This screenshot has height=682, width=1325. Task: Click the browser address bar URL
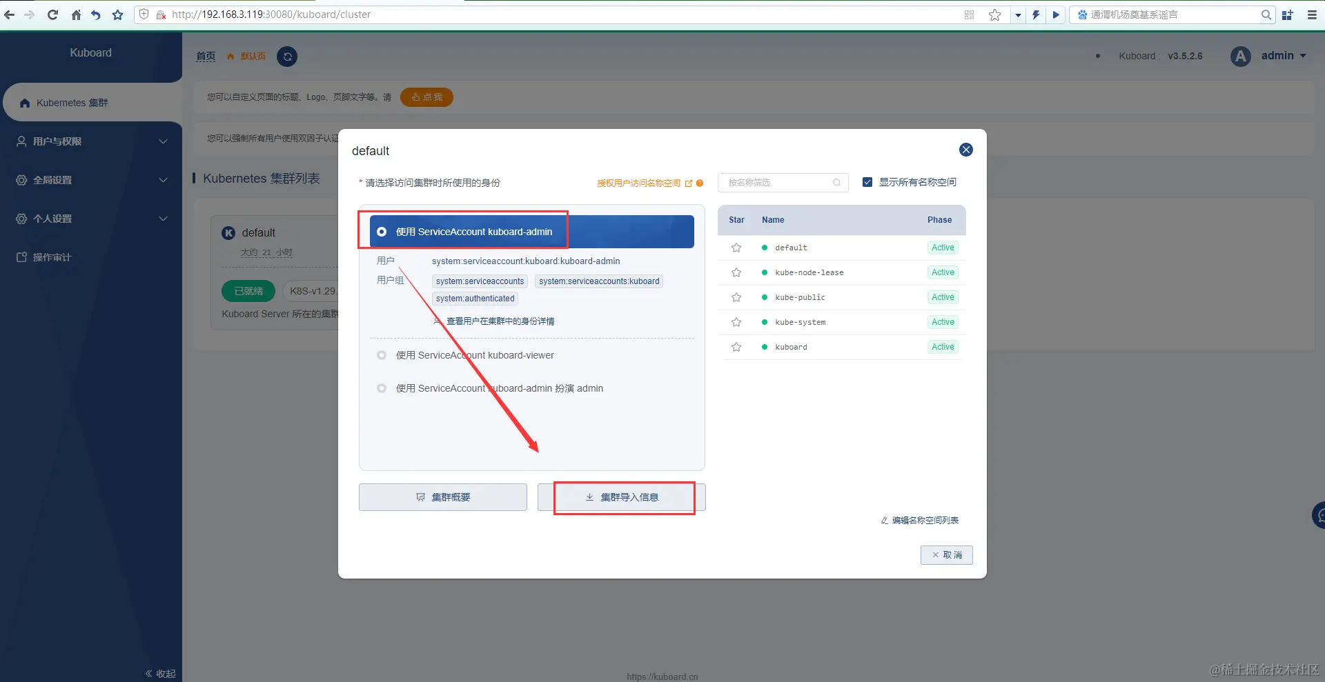(271, 14)
